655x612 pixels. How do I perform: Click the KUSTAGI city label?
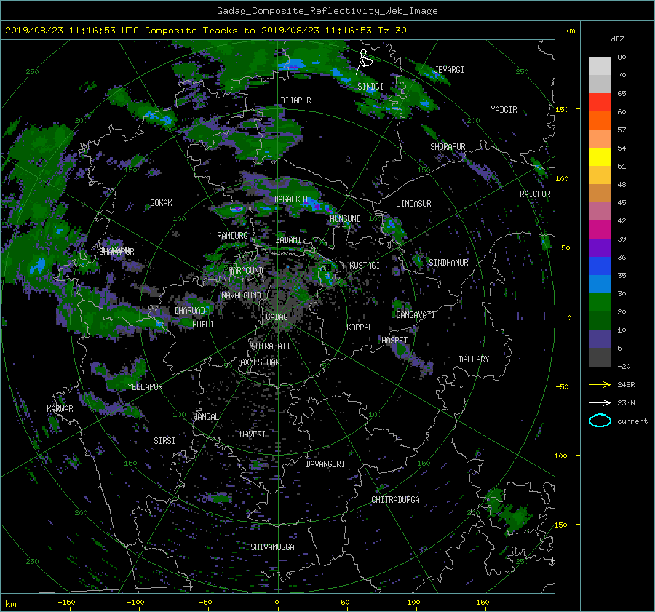365,266
